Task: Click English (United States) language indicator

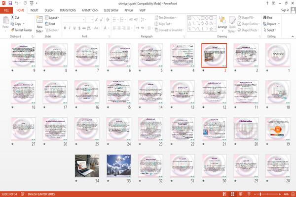Action: pos(41,194)
